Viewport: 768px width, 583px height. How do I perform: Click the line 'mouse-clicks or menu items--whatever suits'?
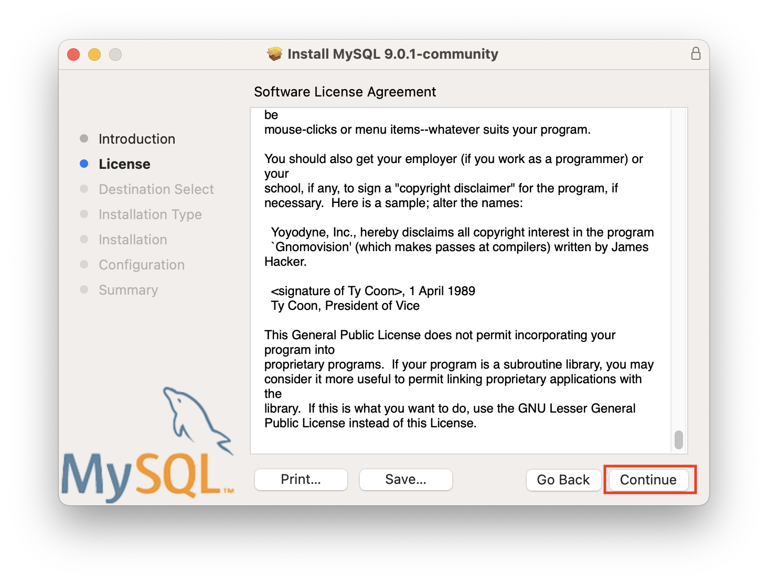coord(428,129)
